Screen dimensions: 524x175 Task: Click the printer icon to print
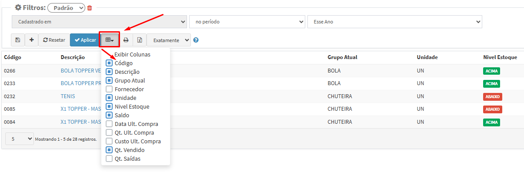(x=126, y=40)
